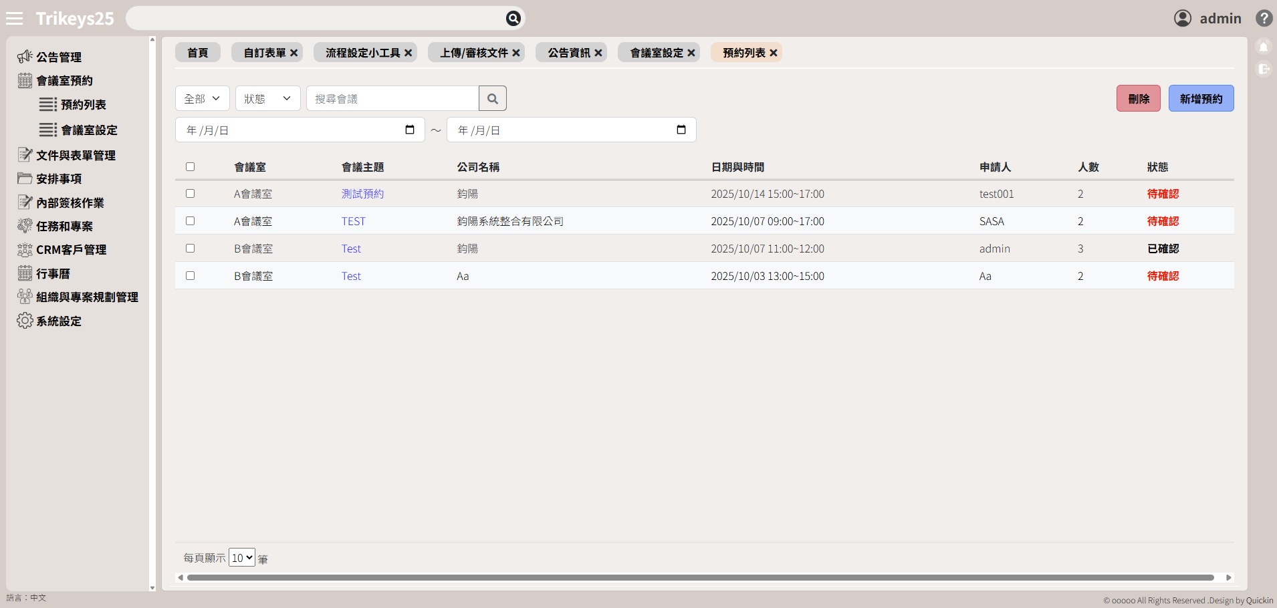Change the per-page count dropdown showing 10
The height and width of the screenshot is (608, 1277).
pyautogui.click(x=241, y=558)
